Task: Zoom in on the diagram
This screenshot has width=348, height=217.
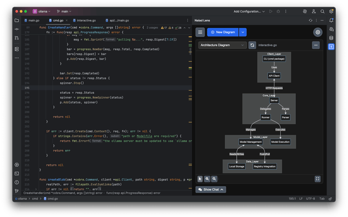Action: click(207, 179)
